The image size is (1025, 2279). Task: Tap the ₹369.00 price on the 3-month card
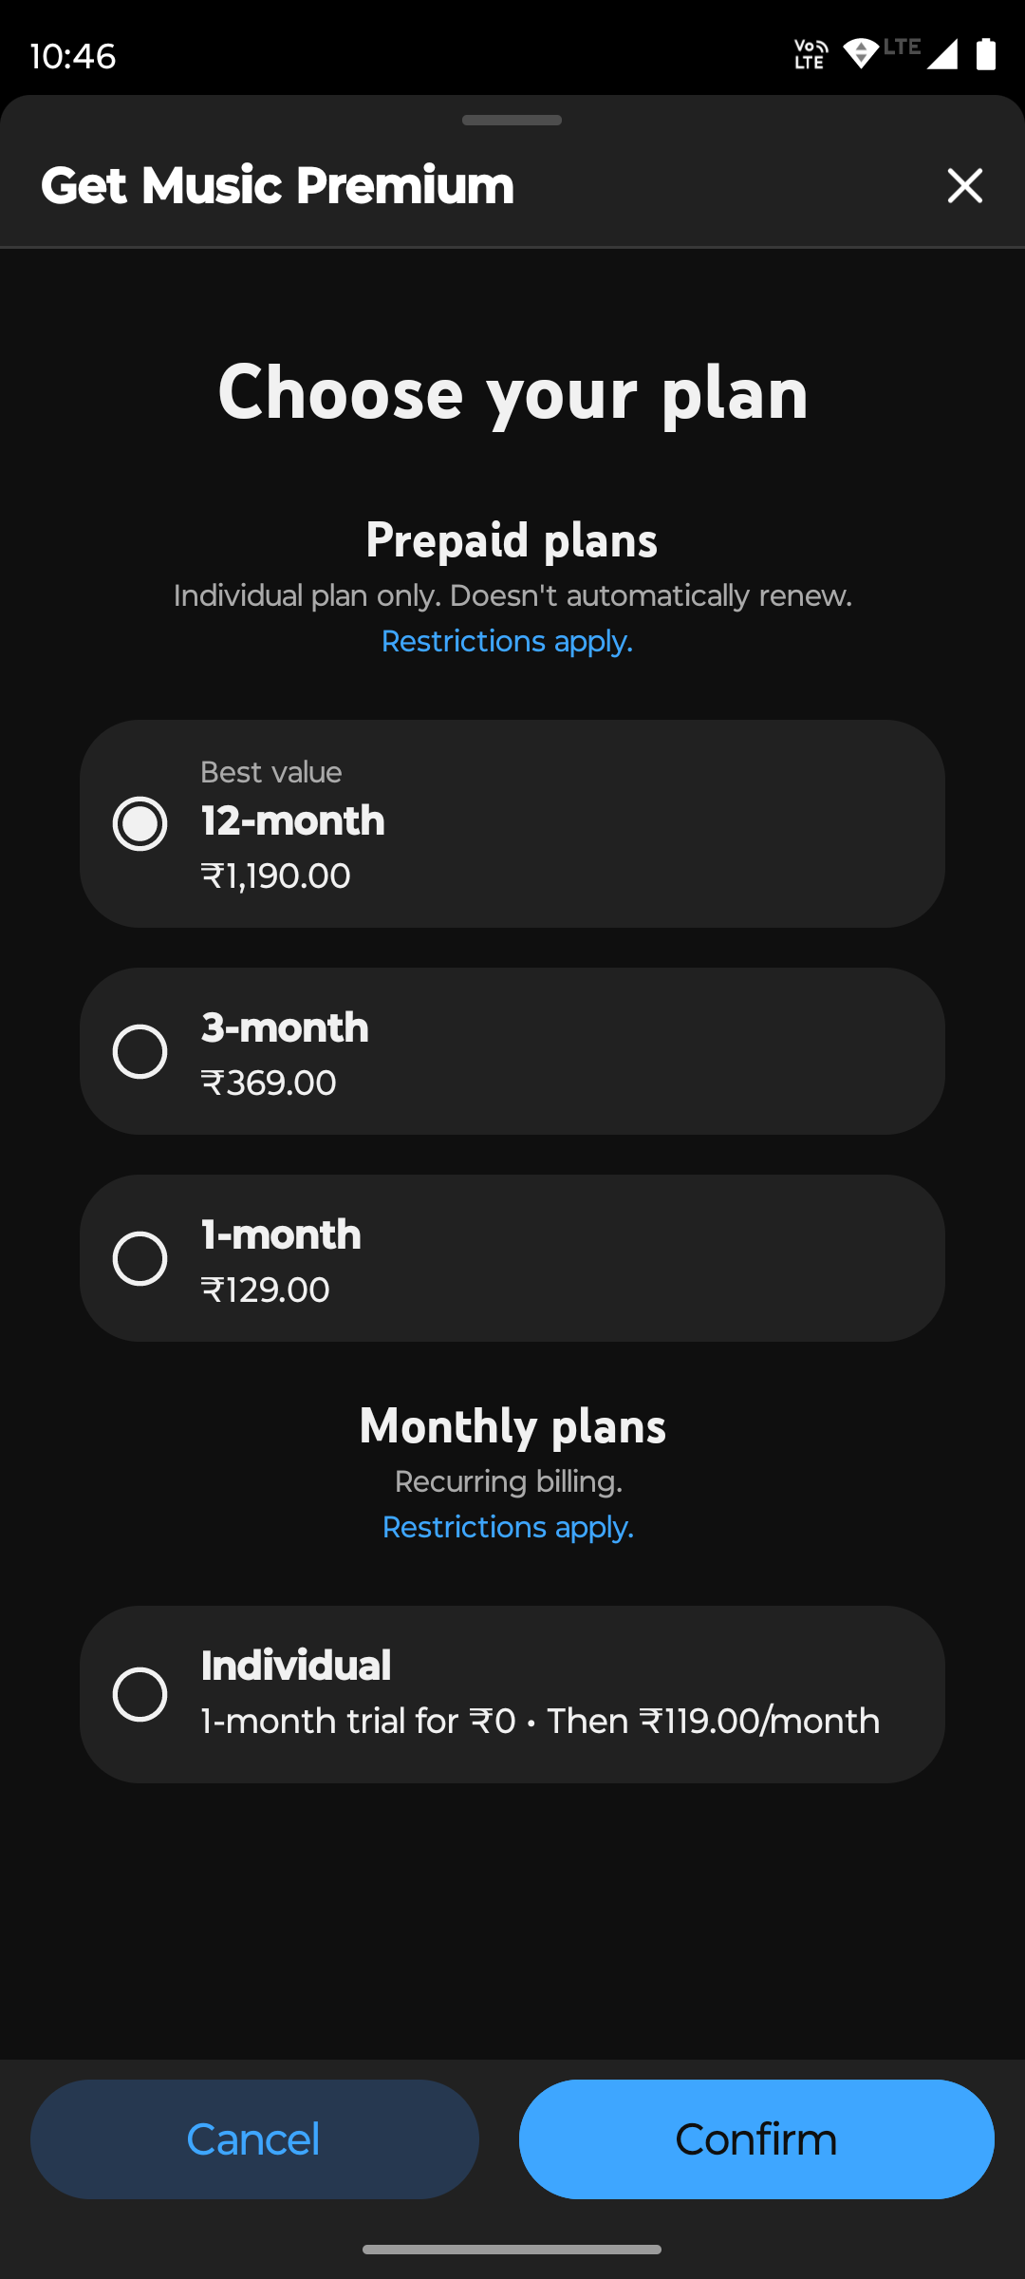point(270,1083)
